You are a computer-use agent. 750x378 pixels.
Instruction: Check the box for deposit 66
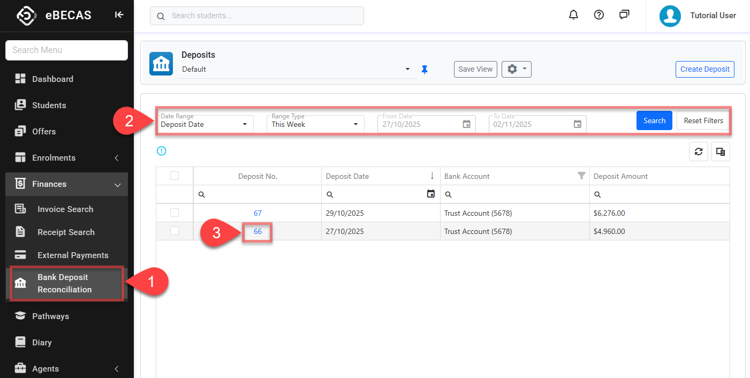[175, 231]
